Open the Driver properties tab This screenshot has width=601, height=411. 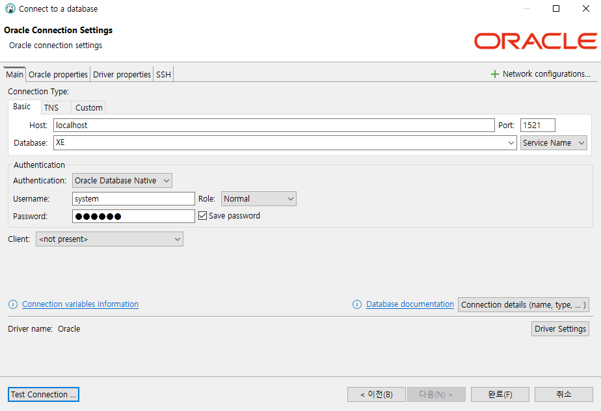(122, 74)
